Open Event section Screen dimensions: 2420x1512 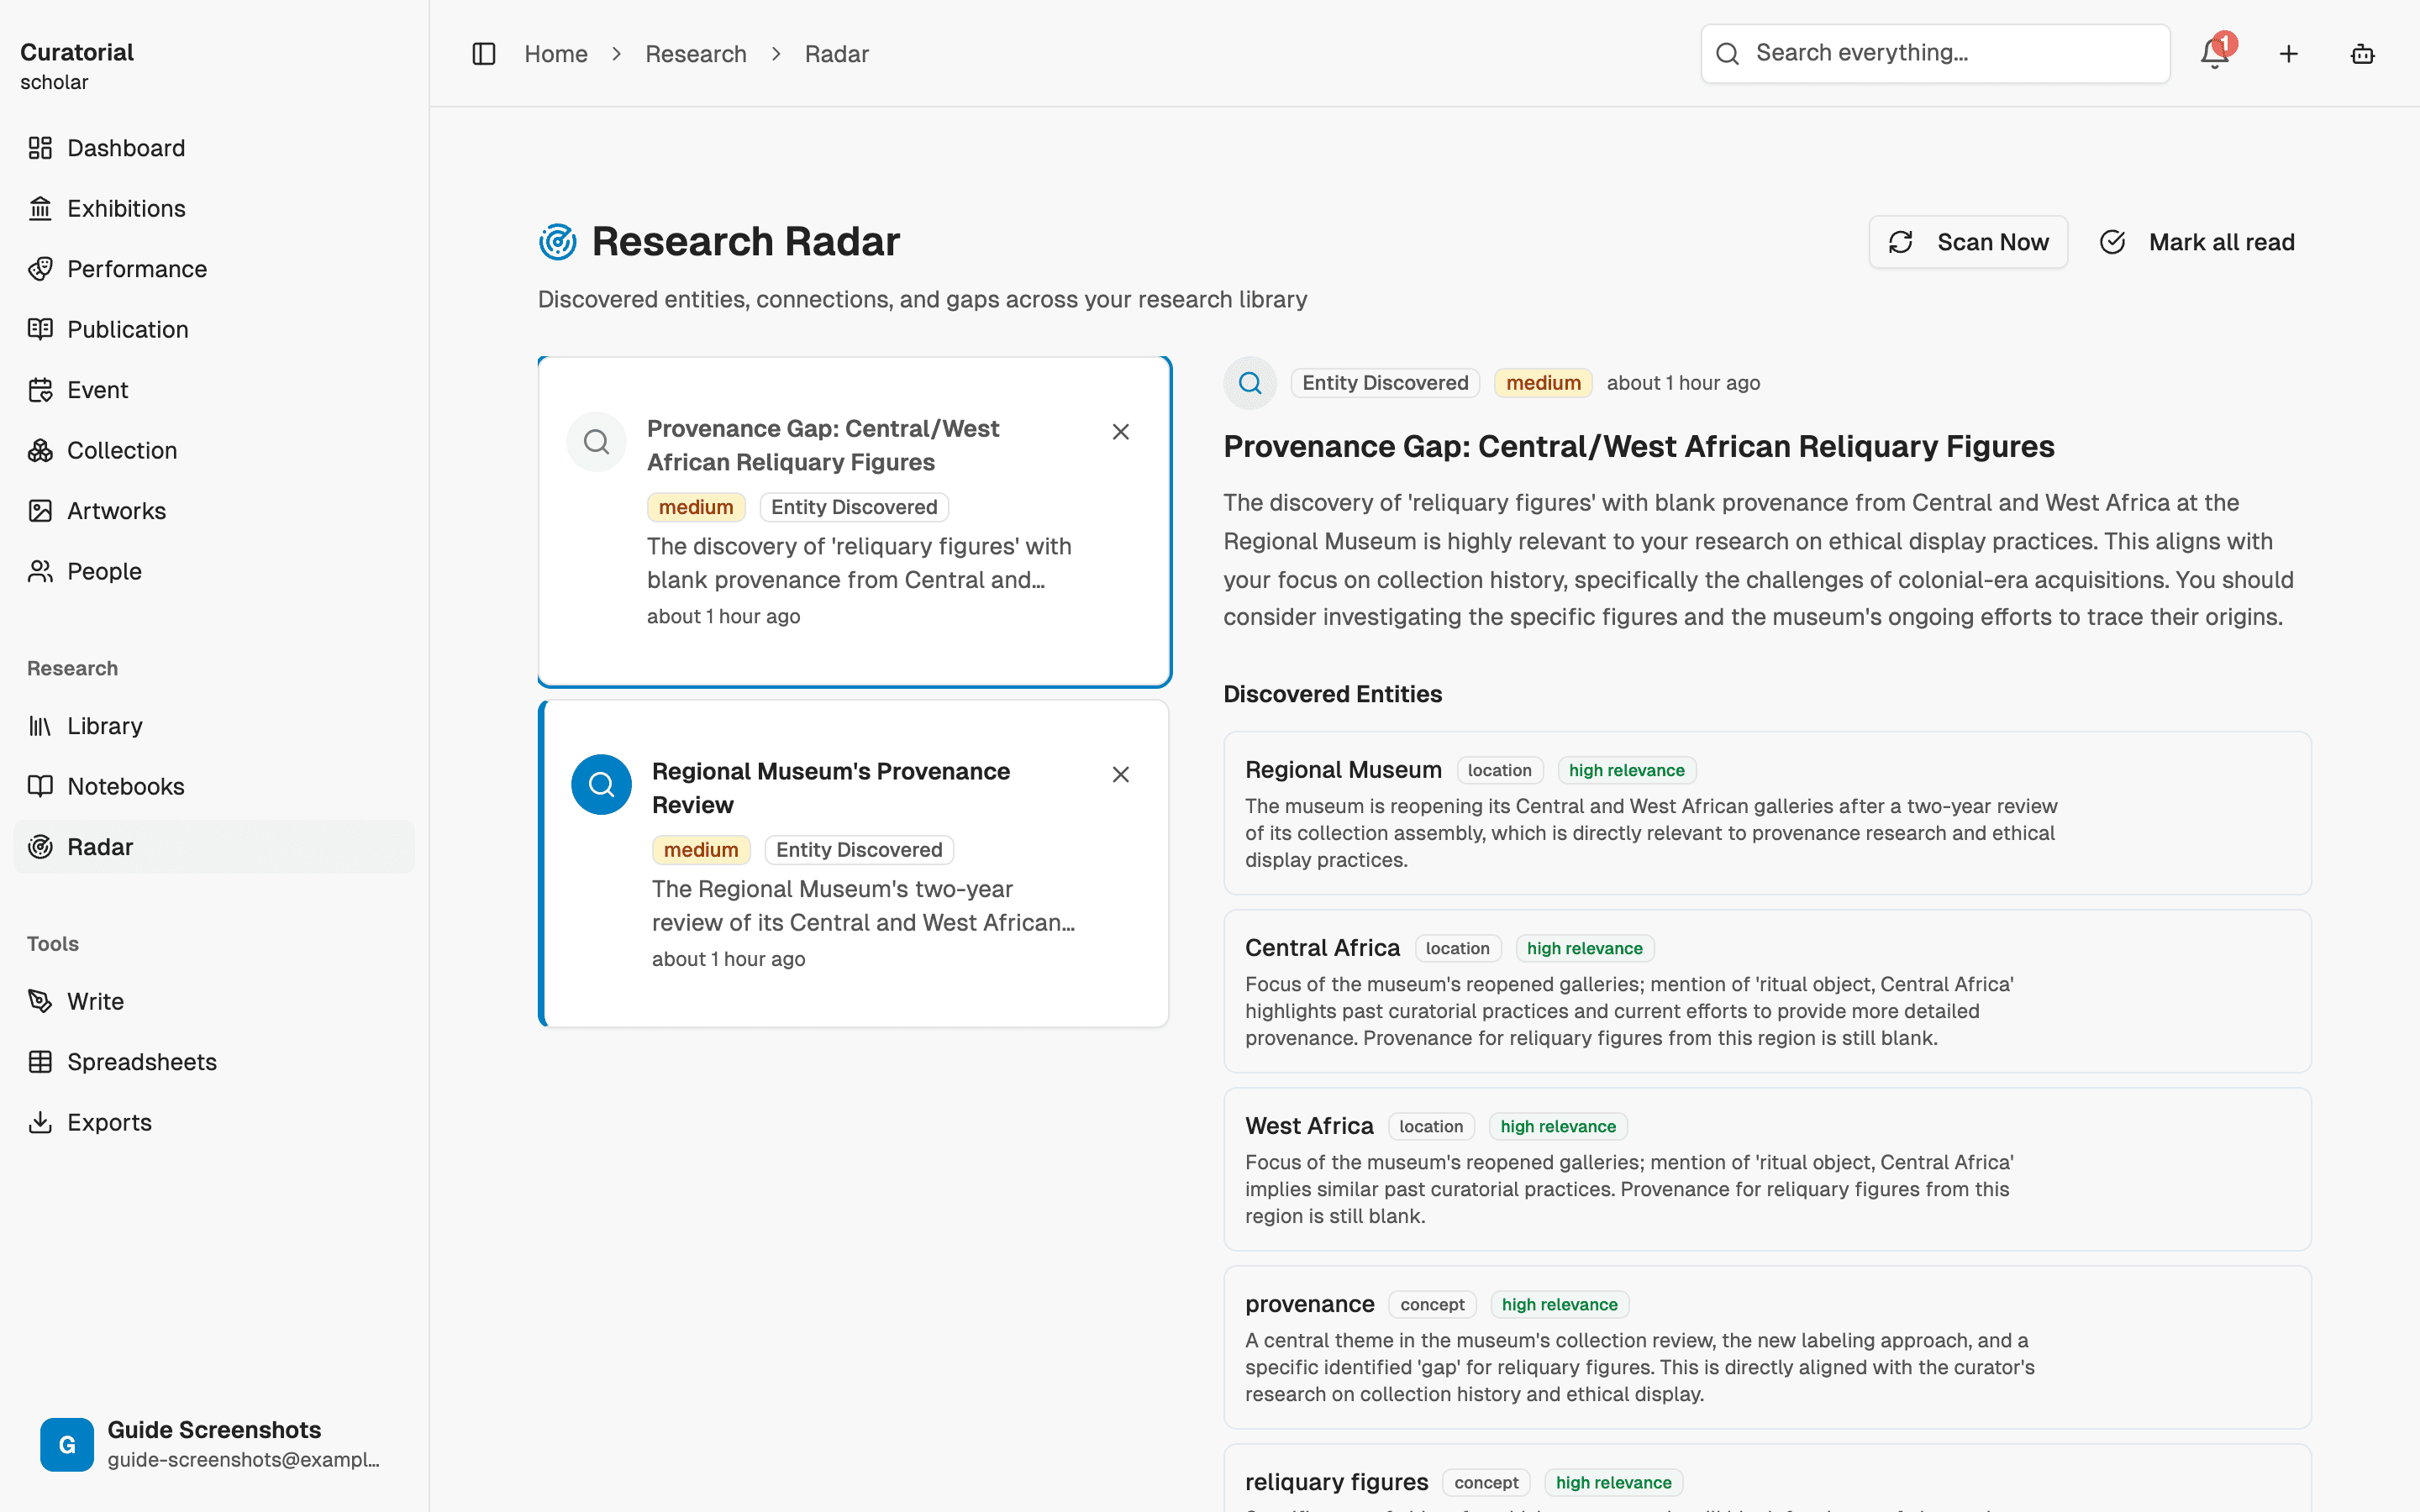tap(214, 390)
